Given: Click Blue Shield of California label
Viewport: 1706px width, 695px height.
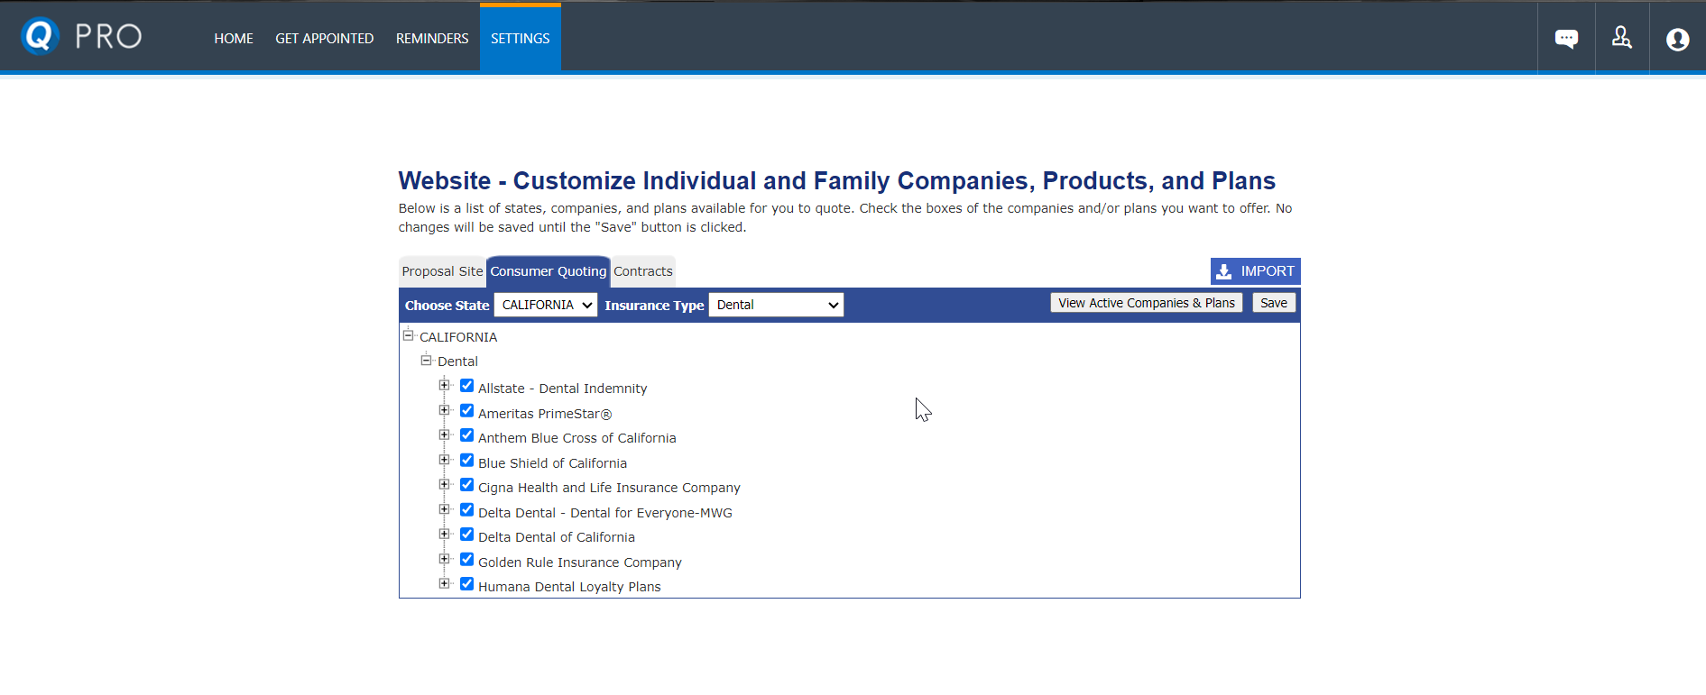Looking at the screenshot, I should pos(552,463).
